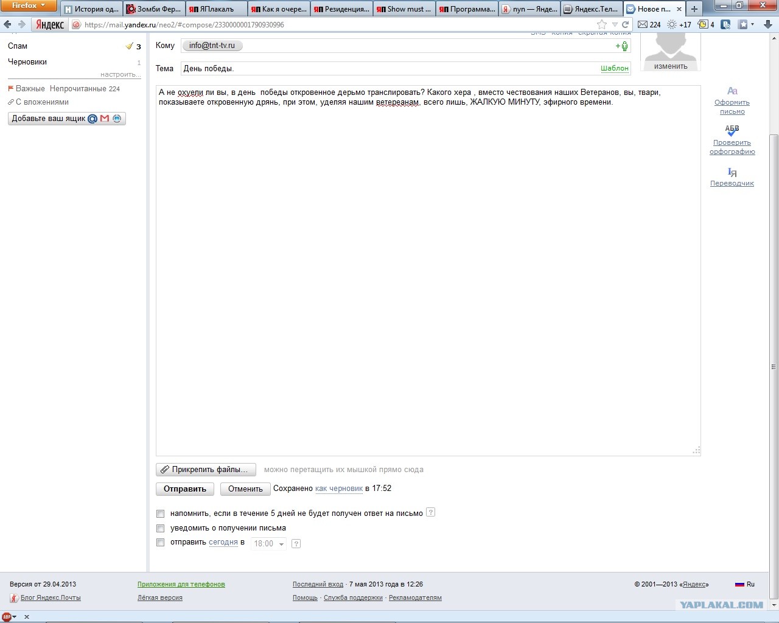
Task: Open the Шаблон template dropdown
Action: point(614,68)
